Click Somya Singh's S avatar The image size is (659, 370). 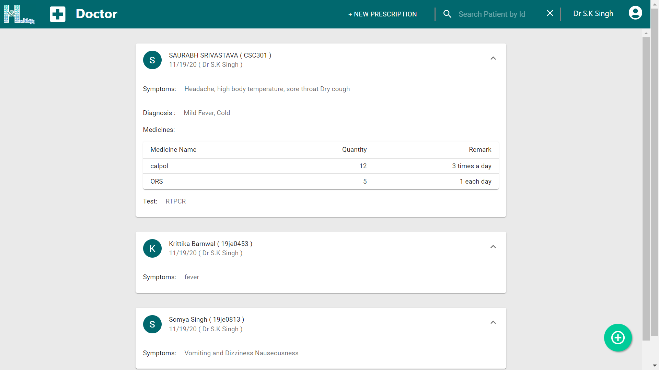pos(152,324)
